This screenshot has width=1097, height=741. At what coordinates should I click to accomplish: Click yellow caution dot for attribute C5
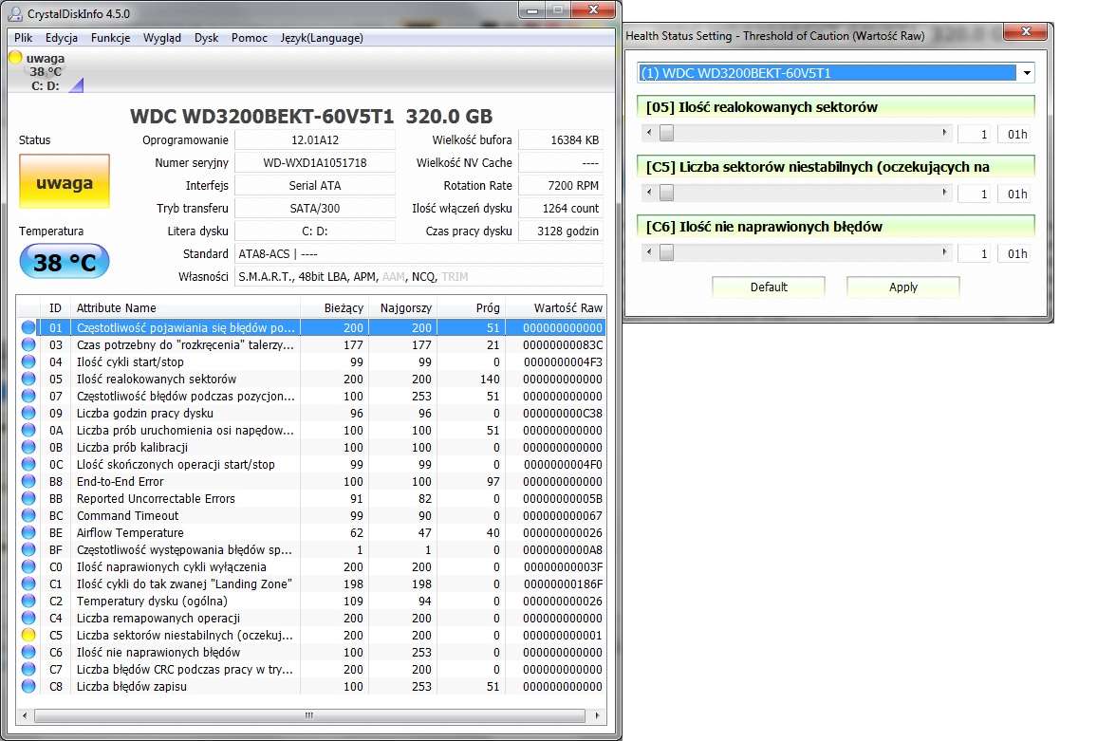[28, 636]
